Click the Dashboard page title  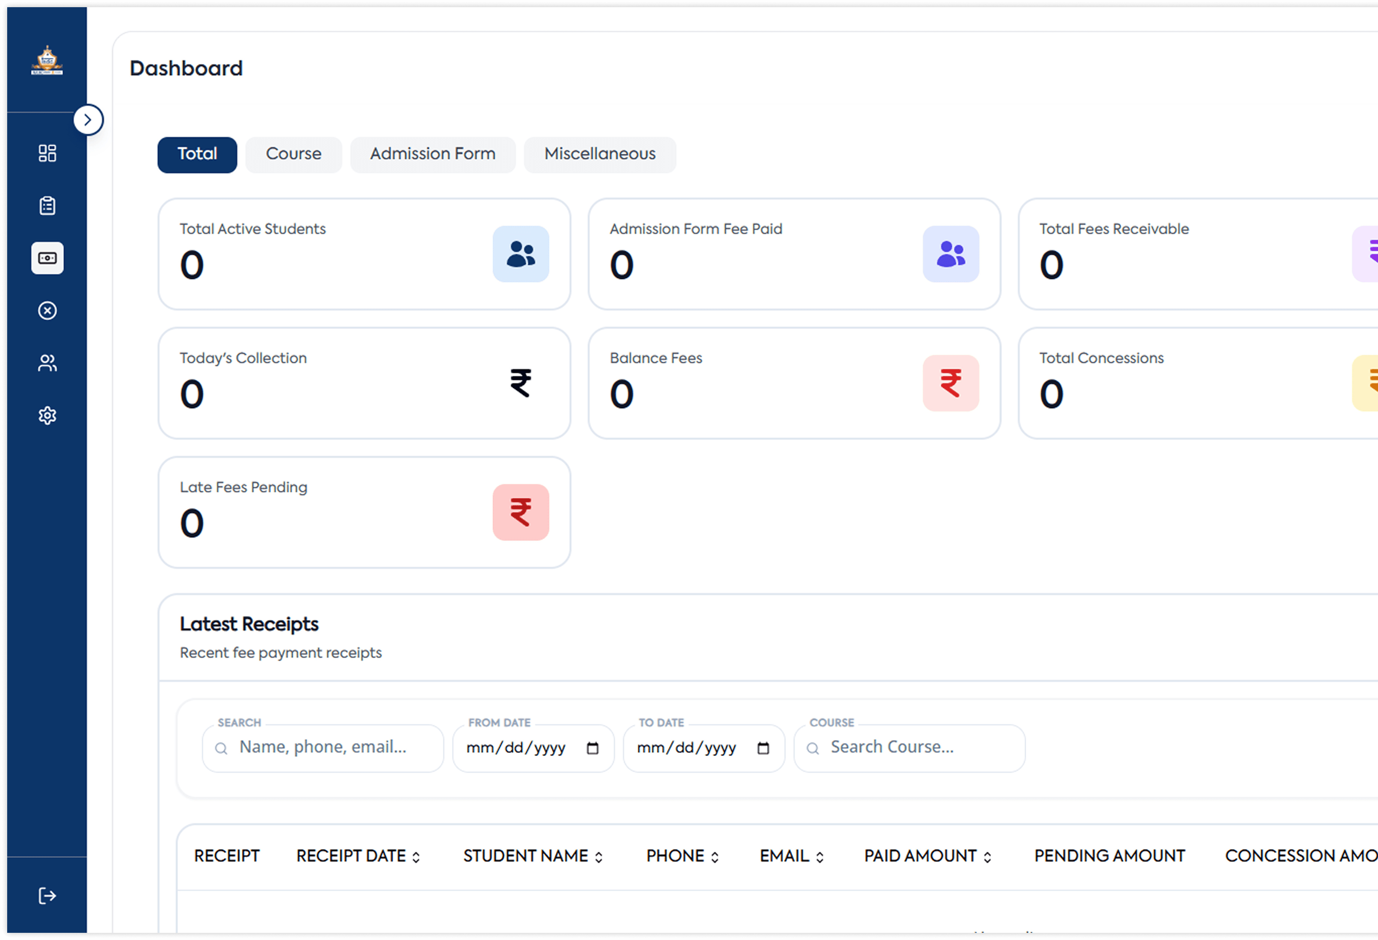pyautogui.click(x=186, y=68)
